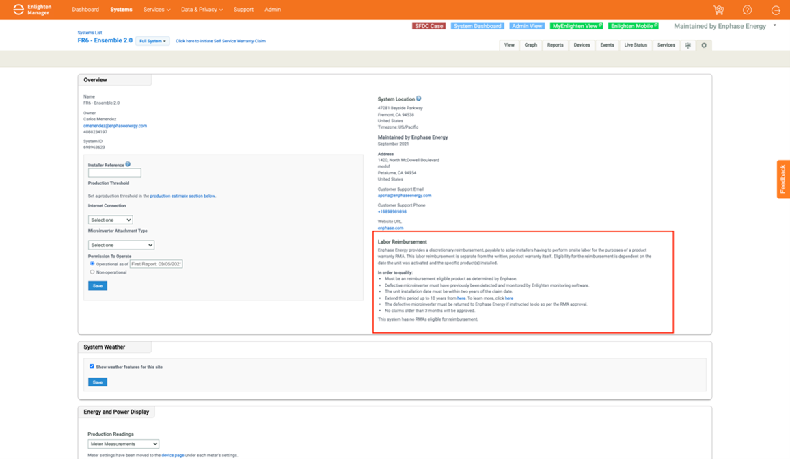790x459 pixels.
Task: Expand the Data & Privacy menu
Action: click(x=202, y=10)
